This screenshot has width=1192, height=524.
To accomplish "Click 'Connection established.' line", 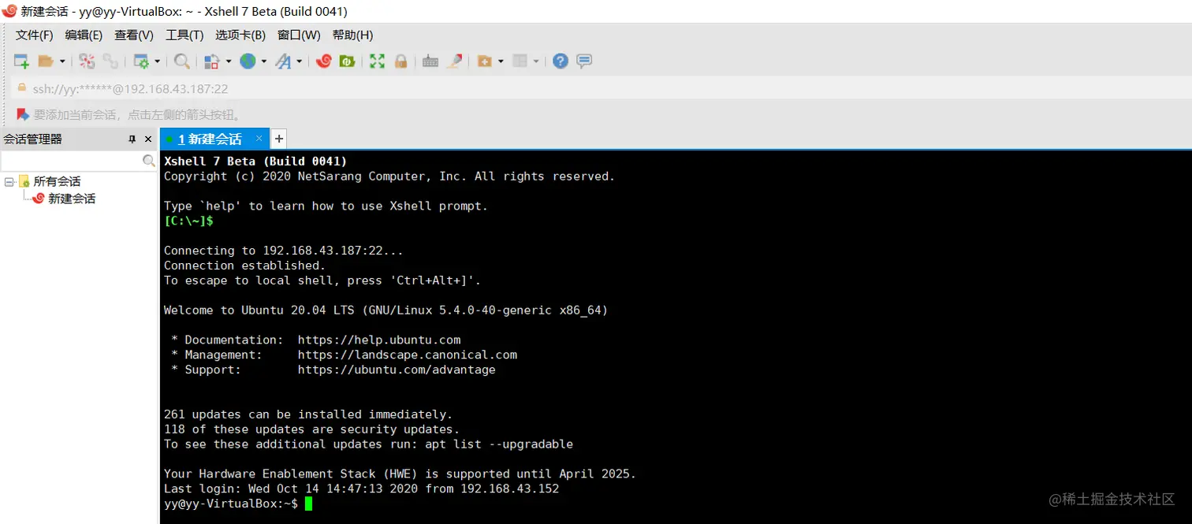I will [x=244, y=266].
